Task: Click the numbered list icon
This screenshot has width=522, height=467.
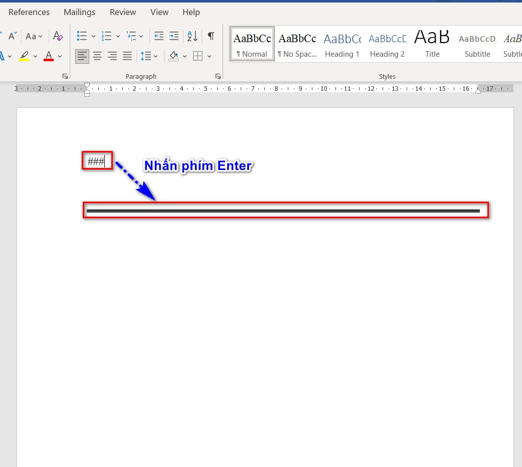Action: click(106, 36)
